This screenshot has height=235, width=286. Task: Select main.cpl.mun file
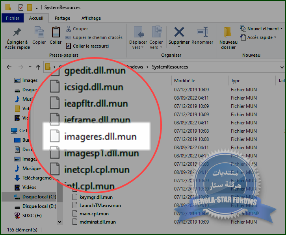click(x=94, y=214)
